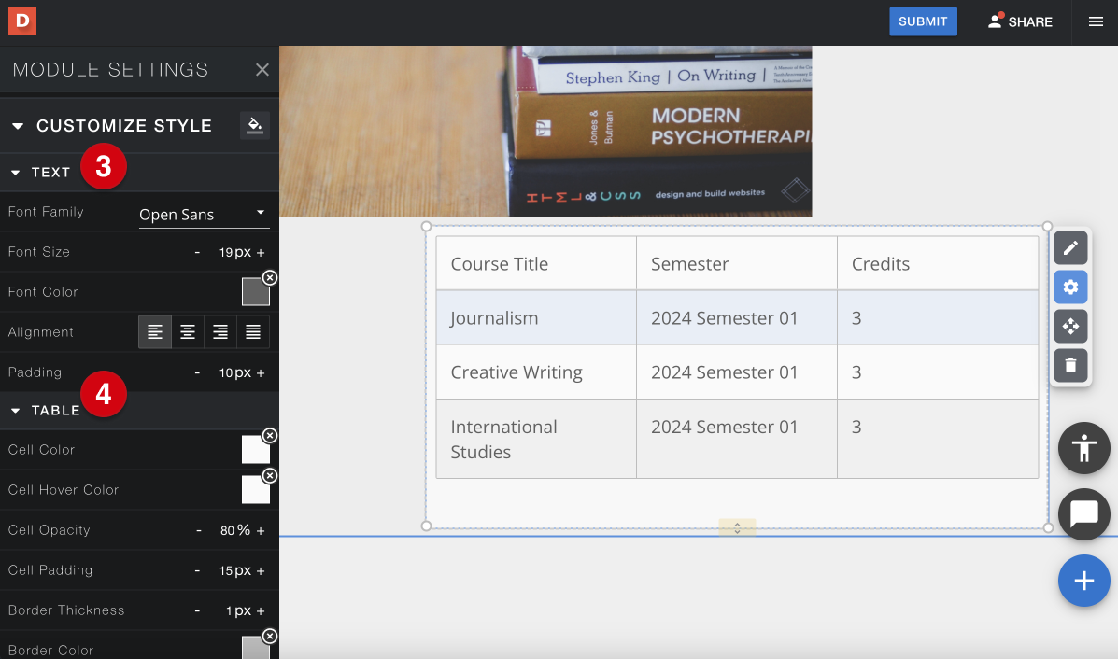Click the style reset icon beside Customize Style
This screenshot has height=659, width=1118.
pyautogui.click(x=254, y=125)
